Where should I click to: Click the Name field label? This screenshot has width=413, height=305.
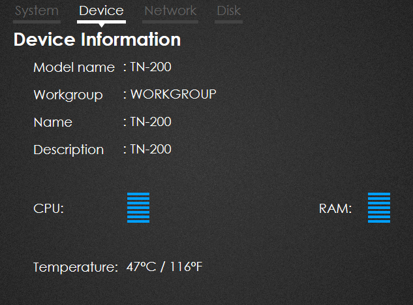click(53, 123)
